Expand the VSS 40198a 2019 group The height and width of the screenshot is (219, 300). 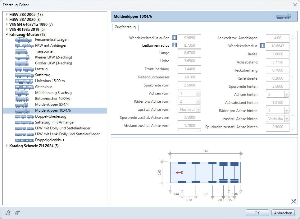tap(7, 29)
